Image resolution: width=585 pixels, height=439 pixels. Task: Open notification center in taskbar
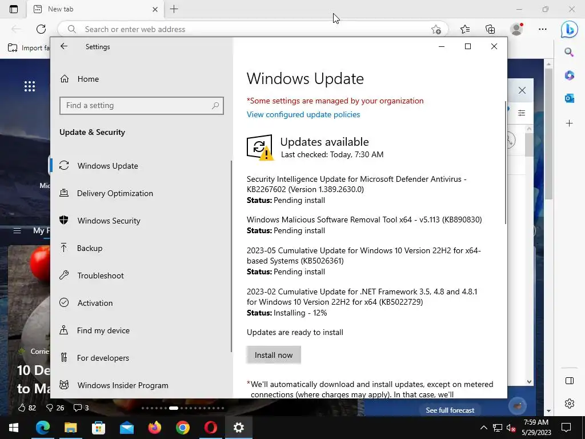[566, 428]
